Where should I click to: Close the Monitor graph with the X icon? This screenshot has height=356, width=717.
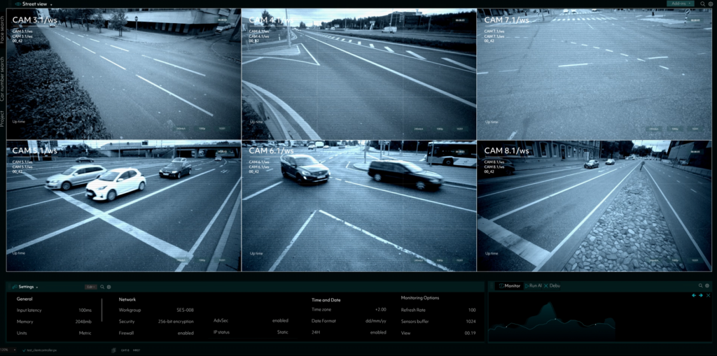(x=708, y=295)
